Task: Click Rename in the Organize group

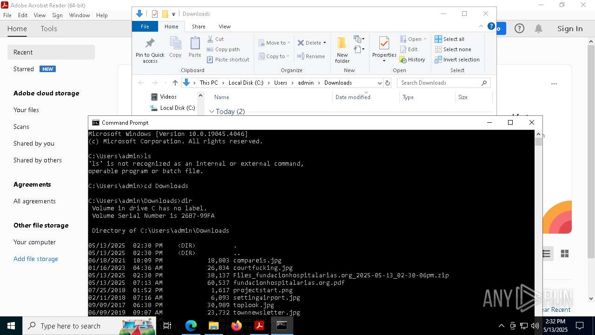Action: point(311,56)
